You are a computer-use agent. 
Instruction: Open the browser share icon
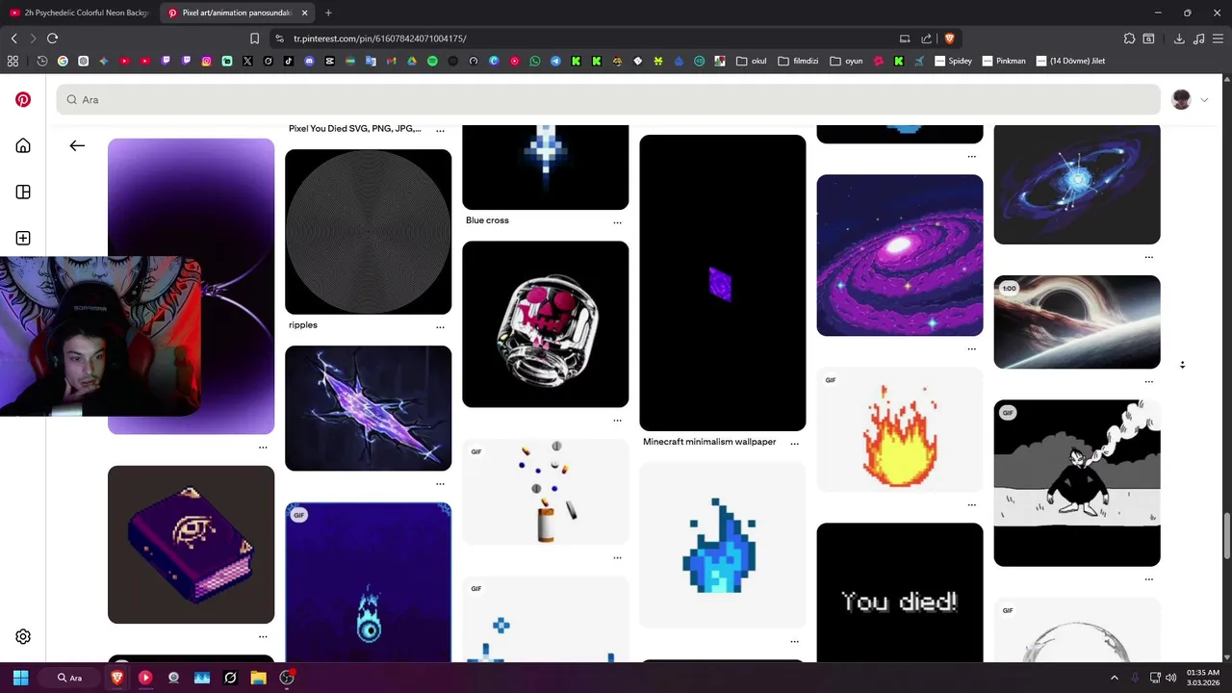coord(926,38)
